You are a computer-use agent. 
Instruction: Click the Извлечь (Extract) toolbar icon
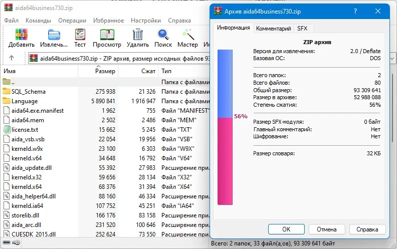54,35
